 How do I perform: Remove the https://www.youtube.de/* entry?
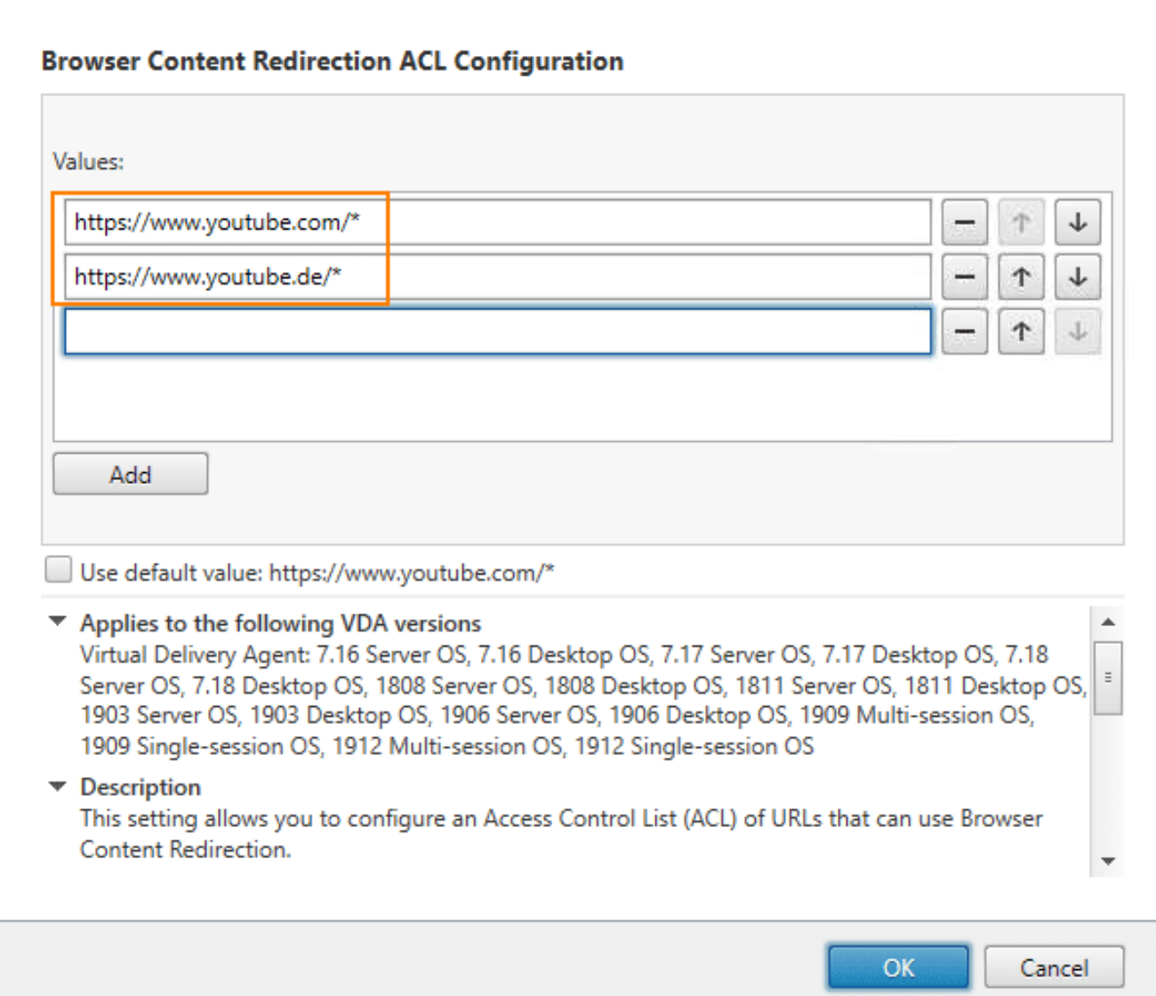point(964,277)
